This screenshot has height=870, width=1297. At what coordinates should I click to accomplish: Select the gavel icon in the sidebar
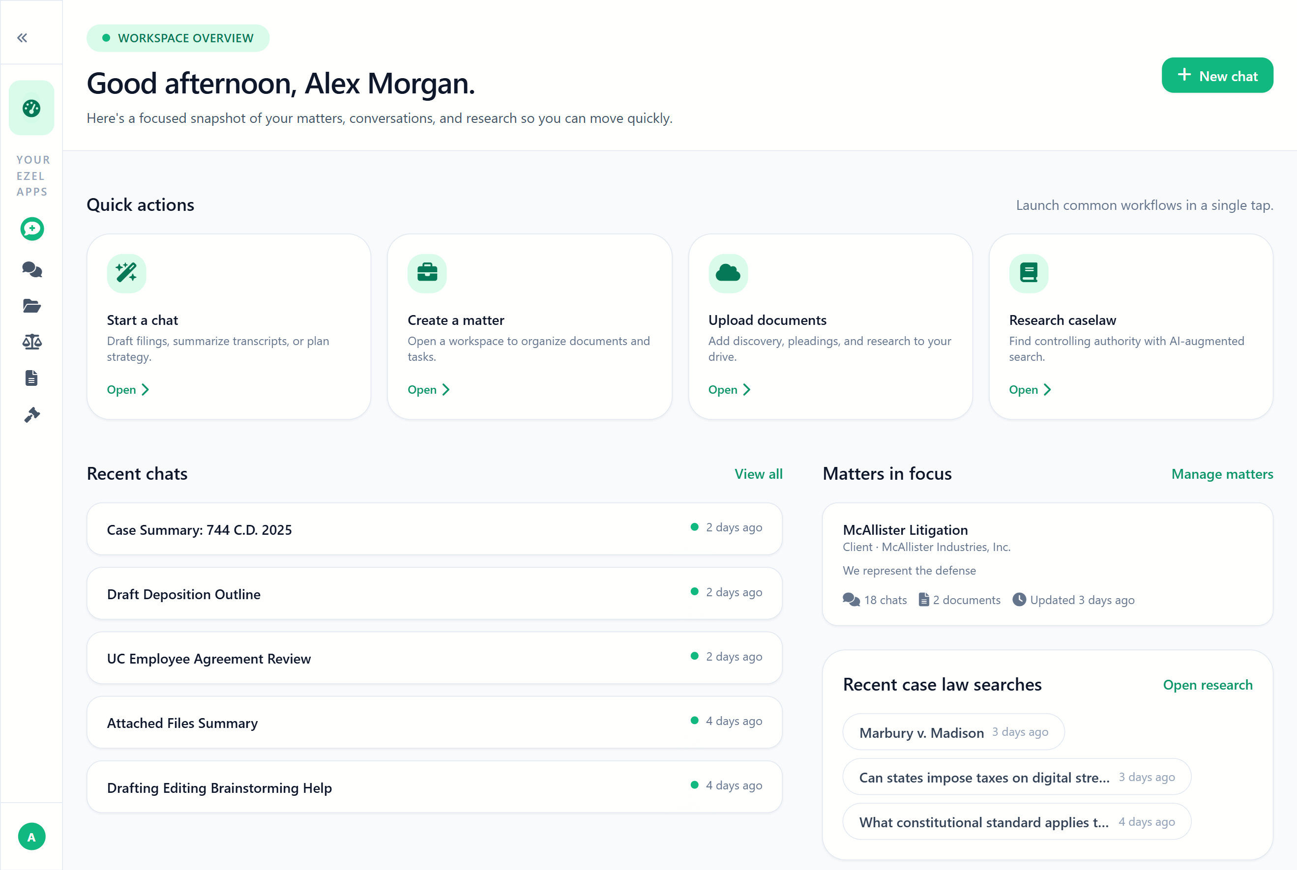coord(31,414)
